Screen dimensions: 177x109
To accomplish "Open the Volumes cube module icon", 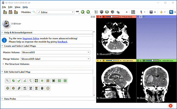I will [x=102, y=12].
